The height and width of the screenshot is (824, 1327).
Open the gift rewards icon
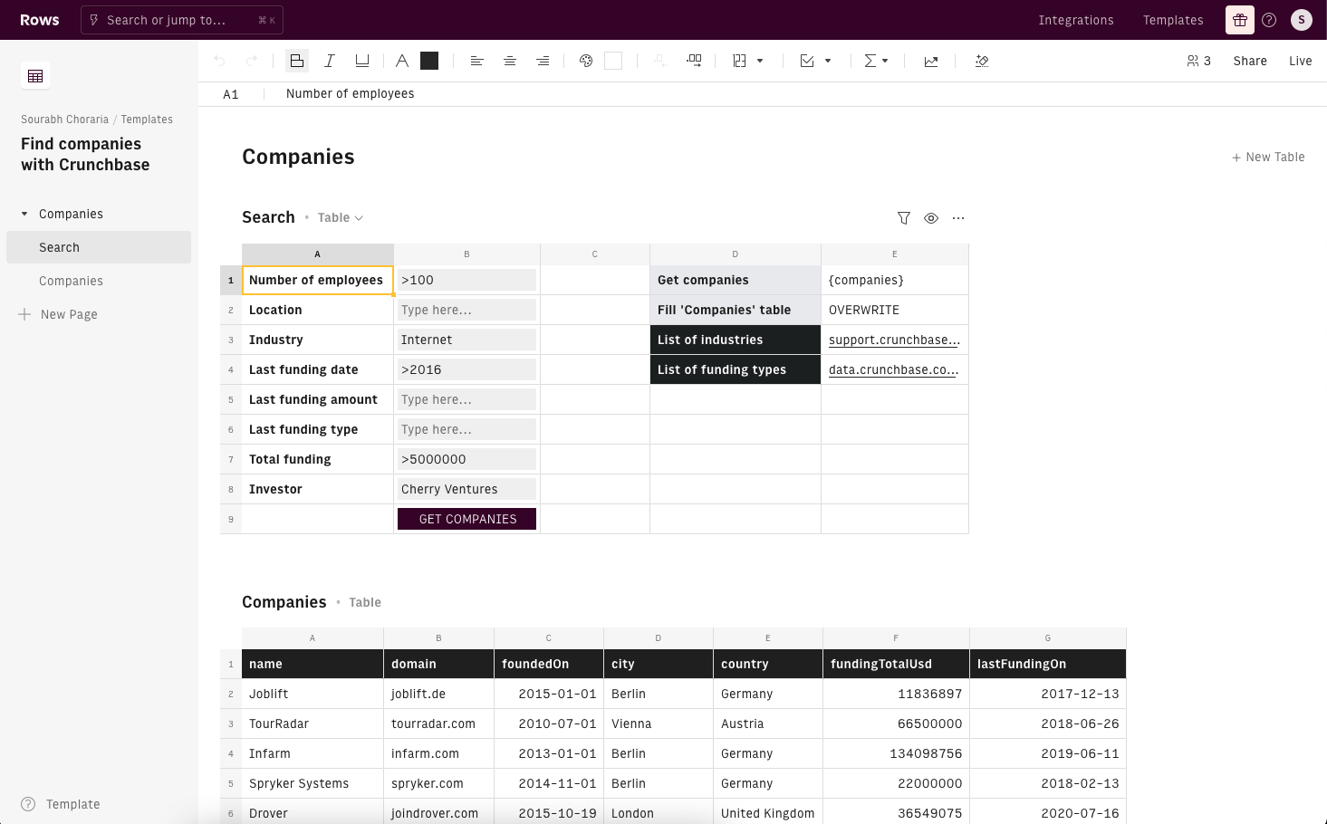click(1240, 20)
